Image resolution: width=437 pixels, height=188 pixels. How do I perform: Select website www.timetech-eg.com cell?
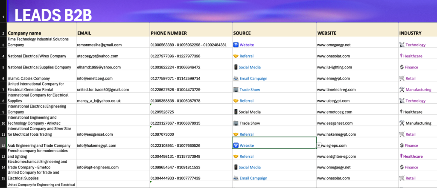(x=357, y=87)
